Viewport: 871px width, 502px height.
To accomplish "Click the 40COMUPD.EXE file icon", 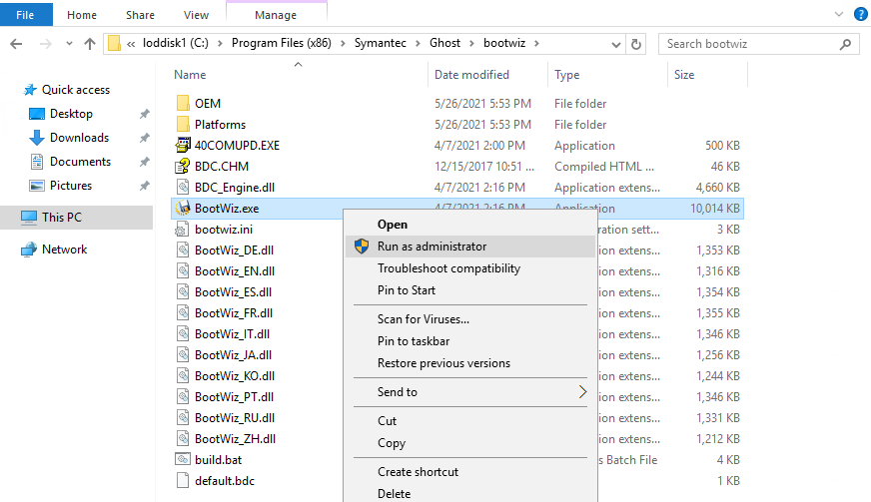I will 182,145.
